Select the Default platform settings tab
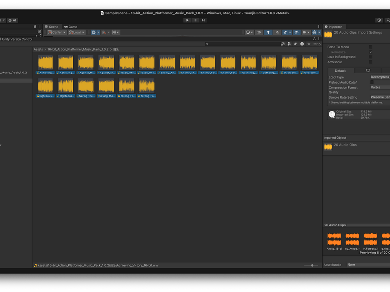Image resolution: width=390 pixels, height=292 pixels. pyautogui.click(x=340, y=71)
